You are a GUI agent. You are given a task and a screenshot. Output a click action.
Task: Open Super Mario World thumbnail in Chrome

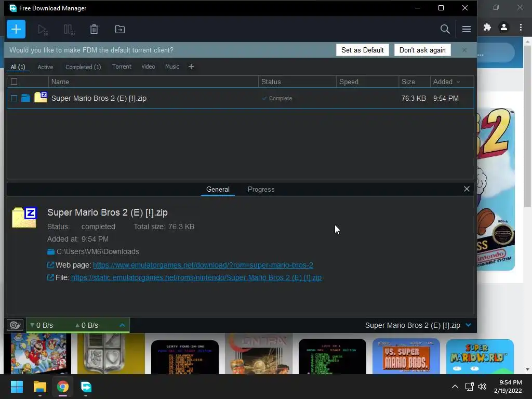(x=480, y=356)
